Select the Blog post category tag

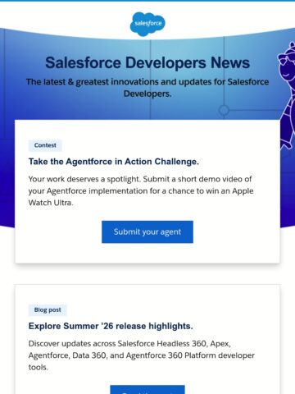pos(48,310)
